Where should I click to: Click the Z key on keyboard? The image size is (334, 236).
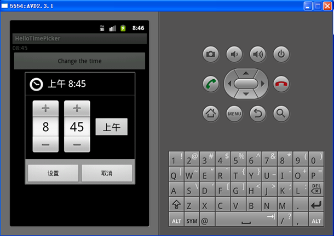point(192,204)
